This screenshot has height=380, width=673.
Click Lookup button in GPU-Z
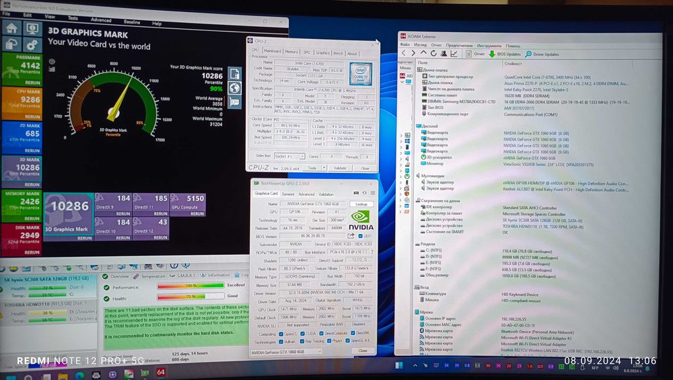tap(361, 204)
